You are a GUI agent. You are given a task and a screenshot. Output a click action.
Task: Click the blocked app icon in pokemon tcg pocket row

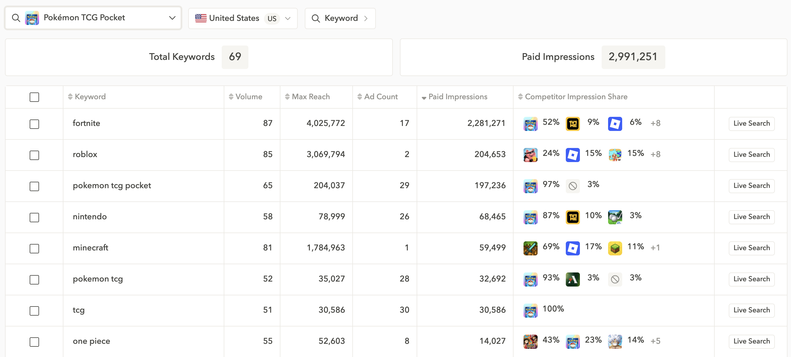[572, 186]
